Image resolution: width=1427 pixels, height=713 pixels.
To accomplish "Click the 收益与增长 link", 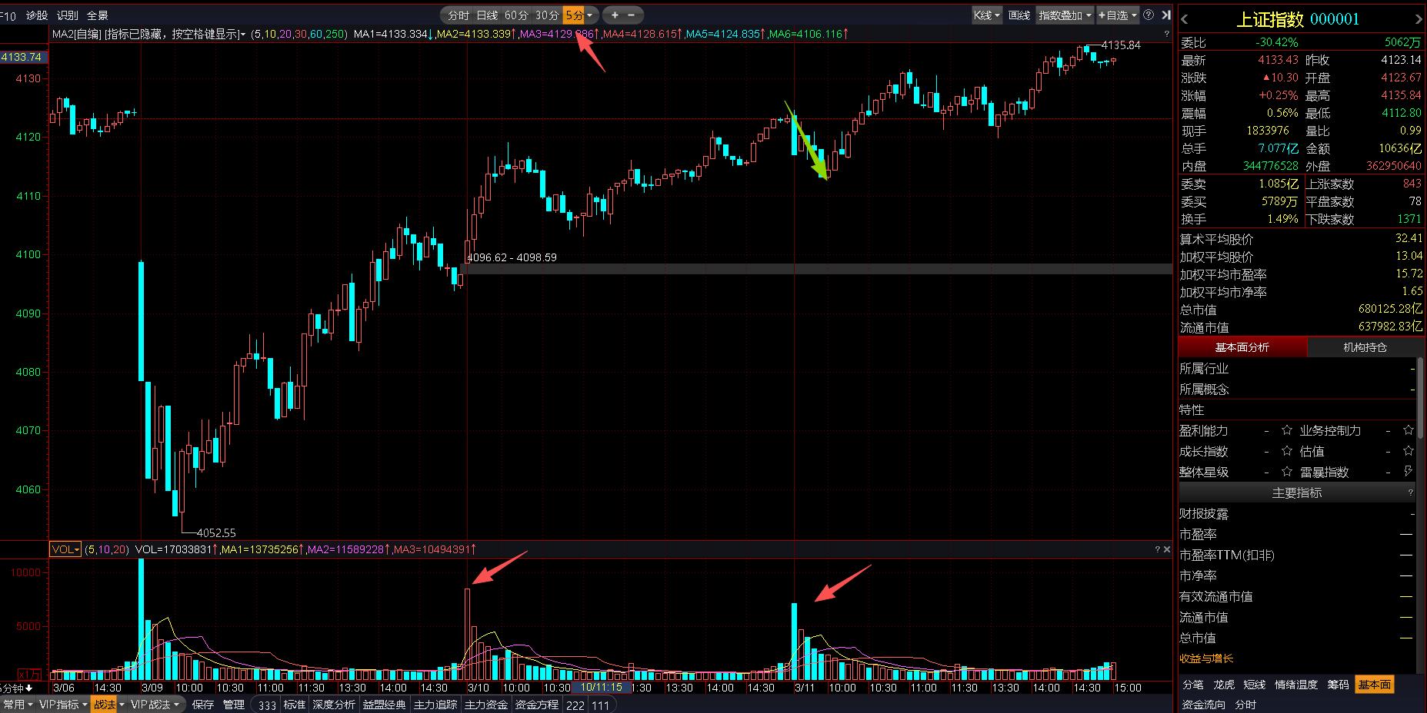I will point(1206,658).
